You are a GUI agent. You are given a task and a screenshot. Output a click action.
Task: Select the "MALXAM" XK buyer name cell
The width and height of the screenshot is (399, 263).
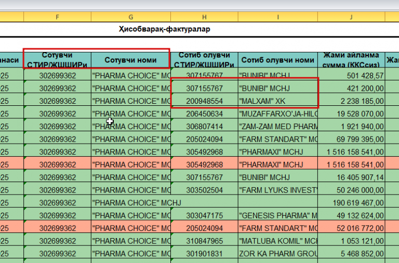pos(278,101)
